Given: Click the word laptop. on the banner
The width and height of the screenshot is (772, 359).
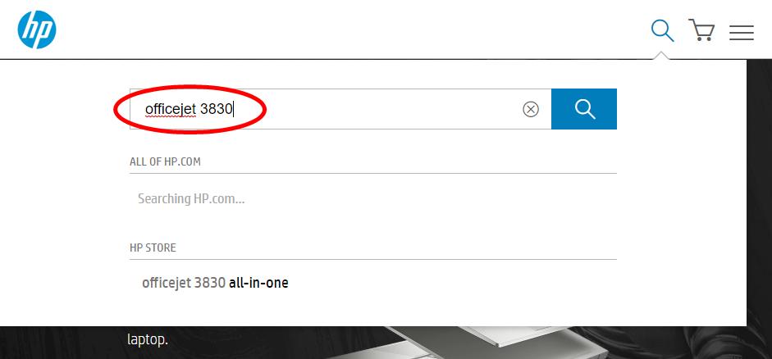Looking at the screenshot, I should point(148,340).
